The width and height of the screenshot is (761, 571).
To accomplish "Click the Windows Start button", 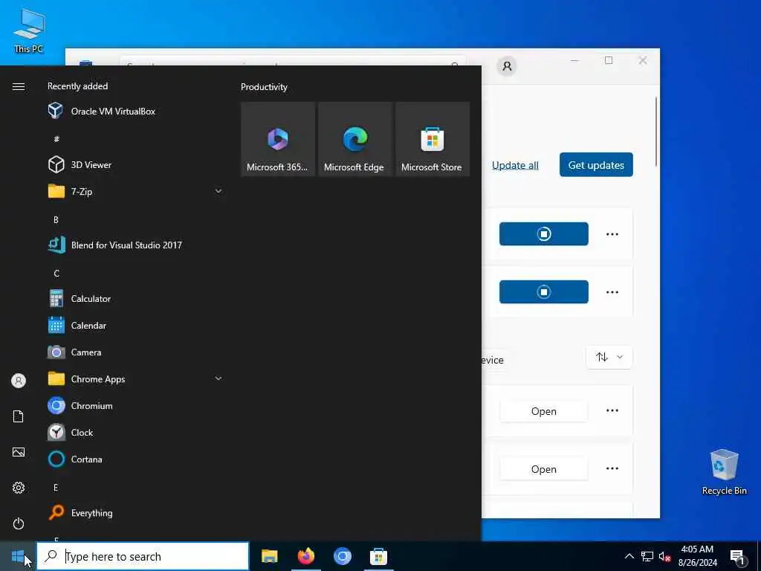I will pos(18,556).
